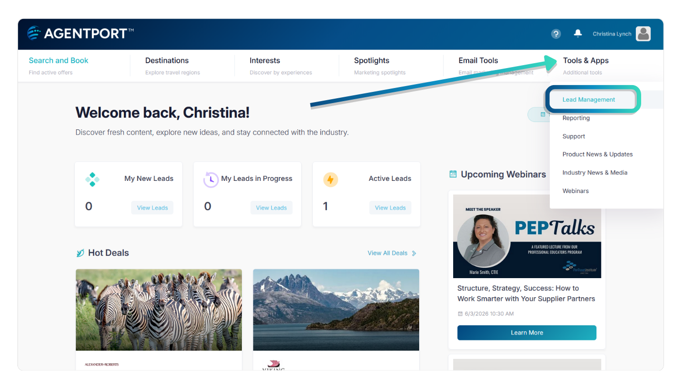This screenshot has height=389, width=680.
Task: Click the 6/3/2026 10:30 AM date text
Action: coord(489,314)
